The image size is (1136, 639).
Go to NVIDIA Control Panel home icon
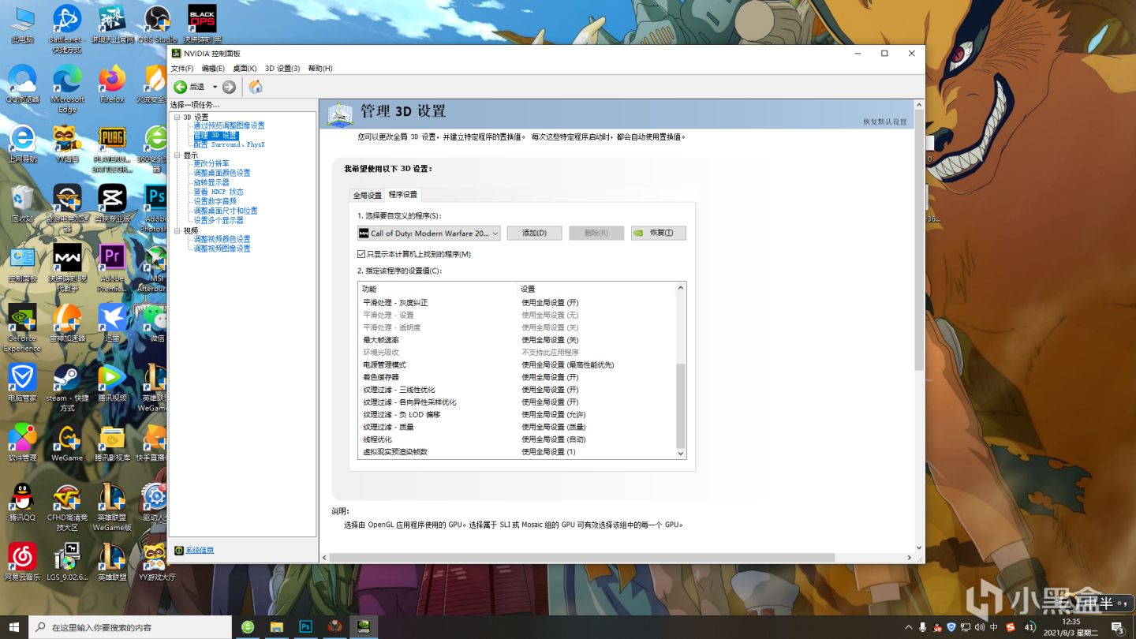256,87
